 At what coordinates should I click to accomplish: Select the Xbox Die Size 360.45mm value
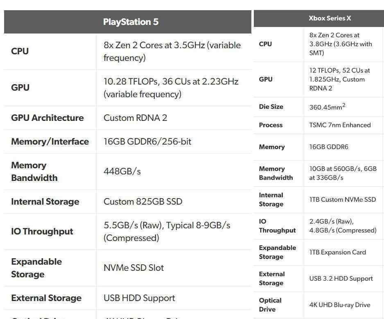tap(327, 107)
